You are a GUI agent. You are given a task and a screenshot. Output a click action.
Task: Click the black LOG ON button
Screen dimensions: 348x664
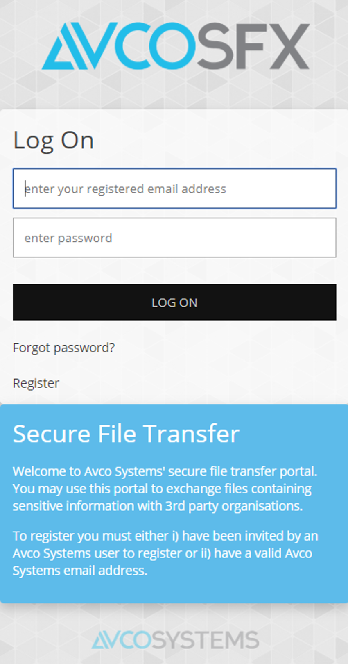coord(174,302)
